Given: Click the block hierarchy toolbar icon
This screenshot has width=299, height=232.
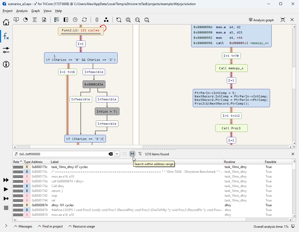Looking at the screenshot, I should pyautogui.click(x=106, y=20).
